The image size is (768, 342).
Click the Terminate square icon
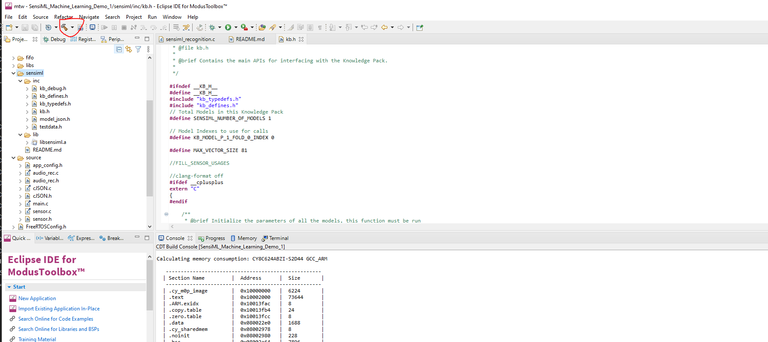(124, 27)
